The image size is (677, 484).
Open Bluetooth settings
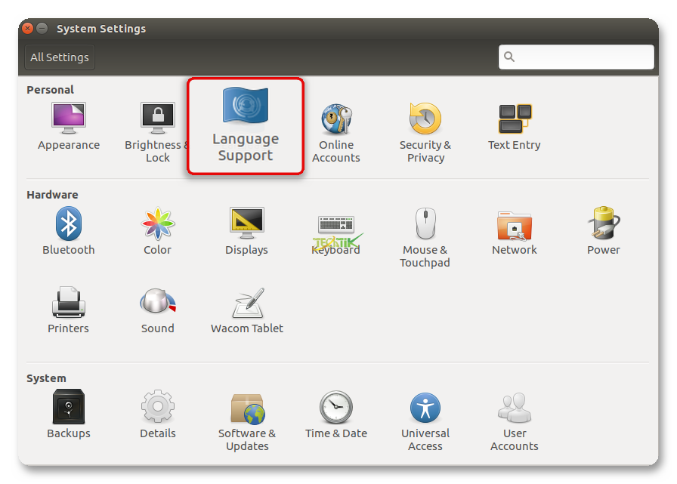click(x=69, y=224)
